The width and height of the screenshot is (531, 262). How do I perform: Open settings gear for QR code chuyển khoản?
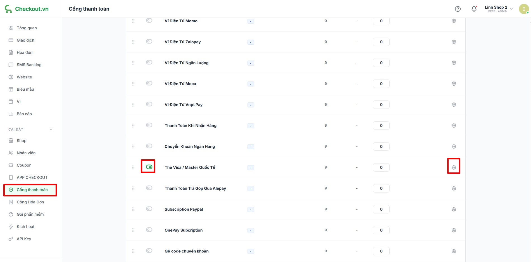pyautogui.click(x=454, y=251)
